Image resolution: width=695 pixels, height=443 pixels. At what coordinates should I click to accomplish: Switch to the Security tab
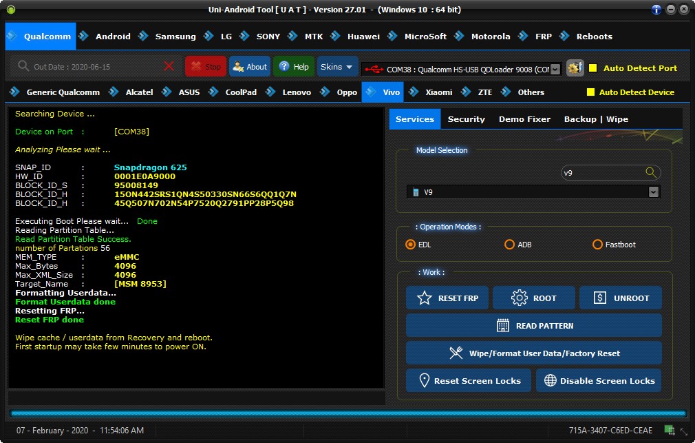(466, 119)
